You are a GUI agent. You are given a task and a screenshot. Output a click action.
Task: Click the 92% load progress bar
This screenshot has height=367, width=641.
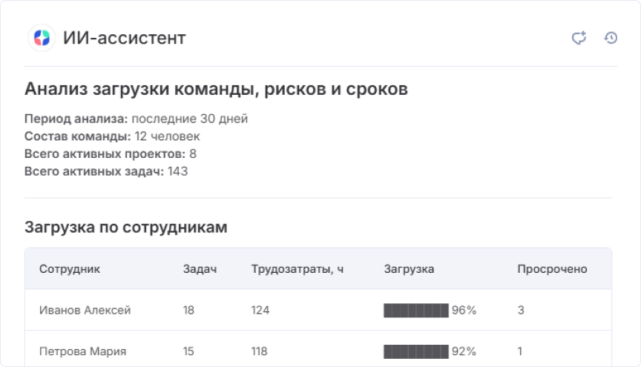pos(416,351)
